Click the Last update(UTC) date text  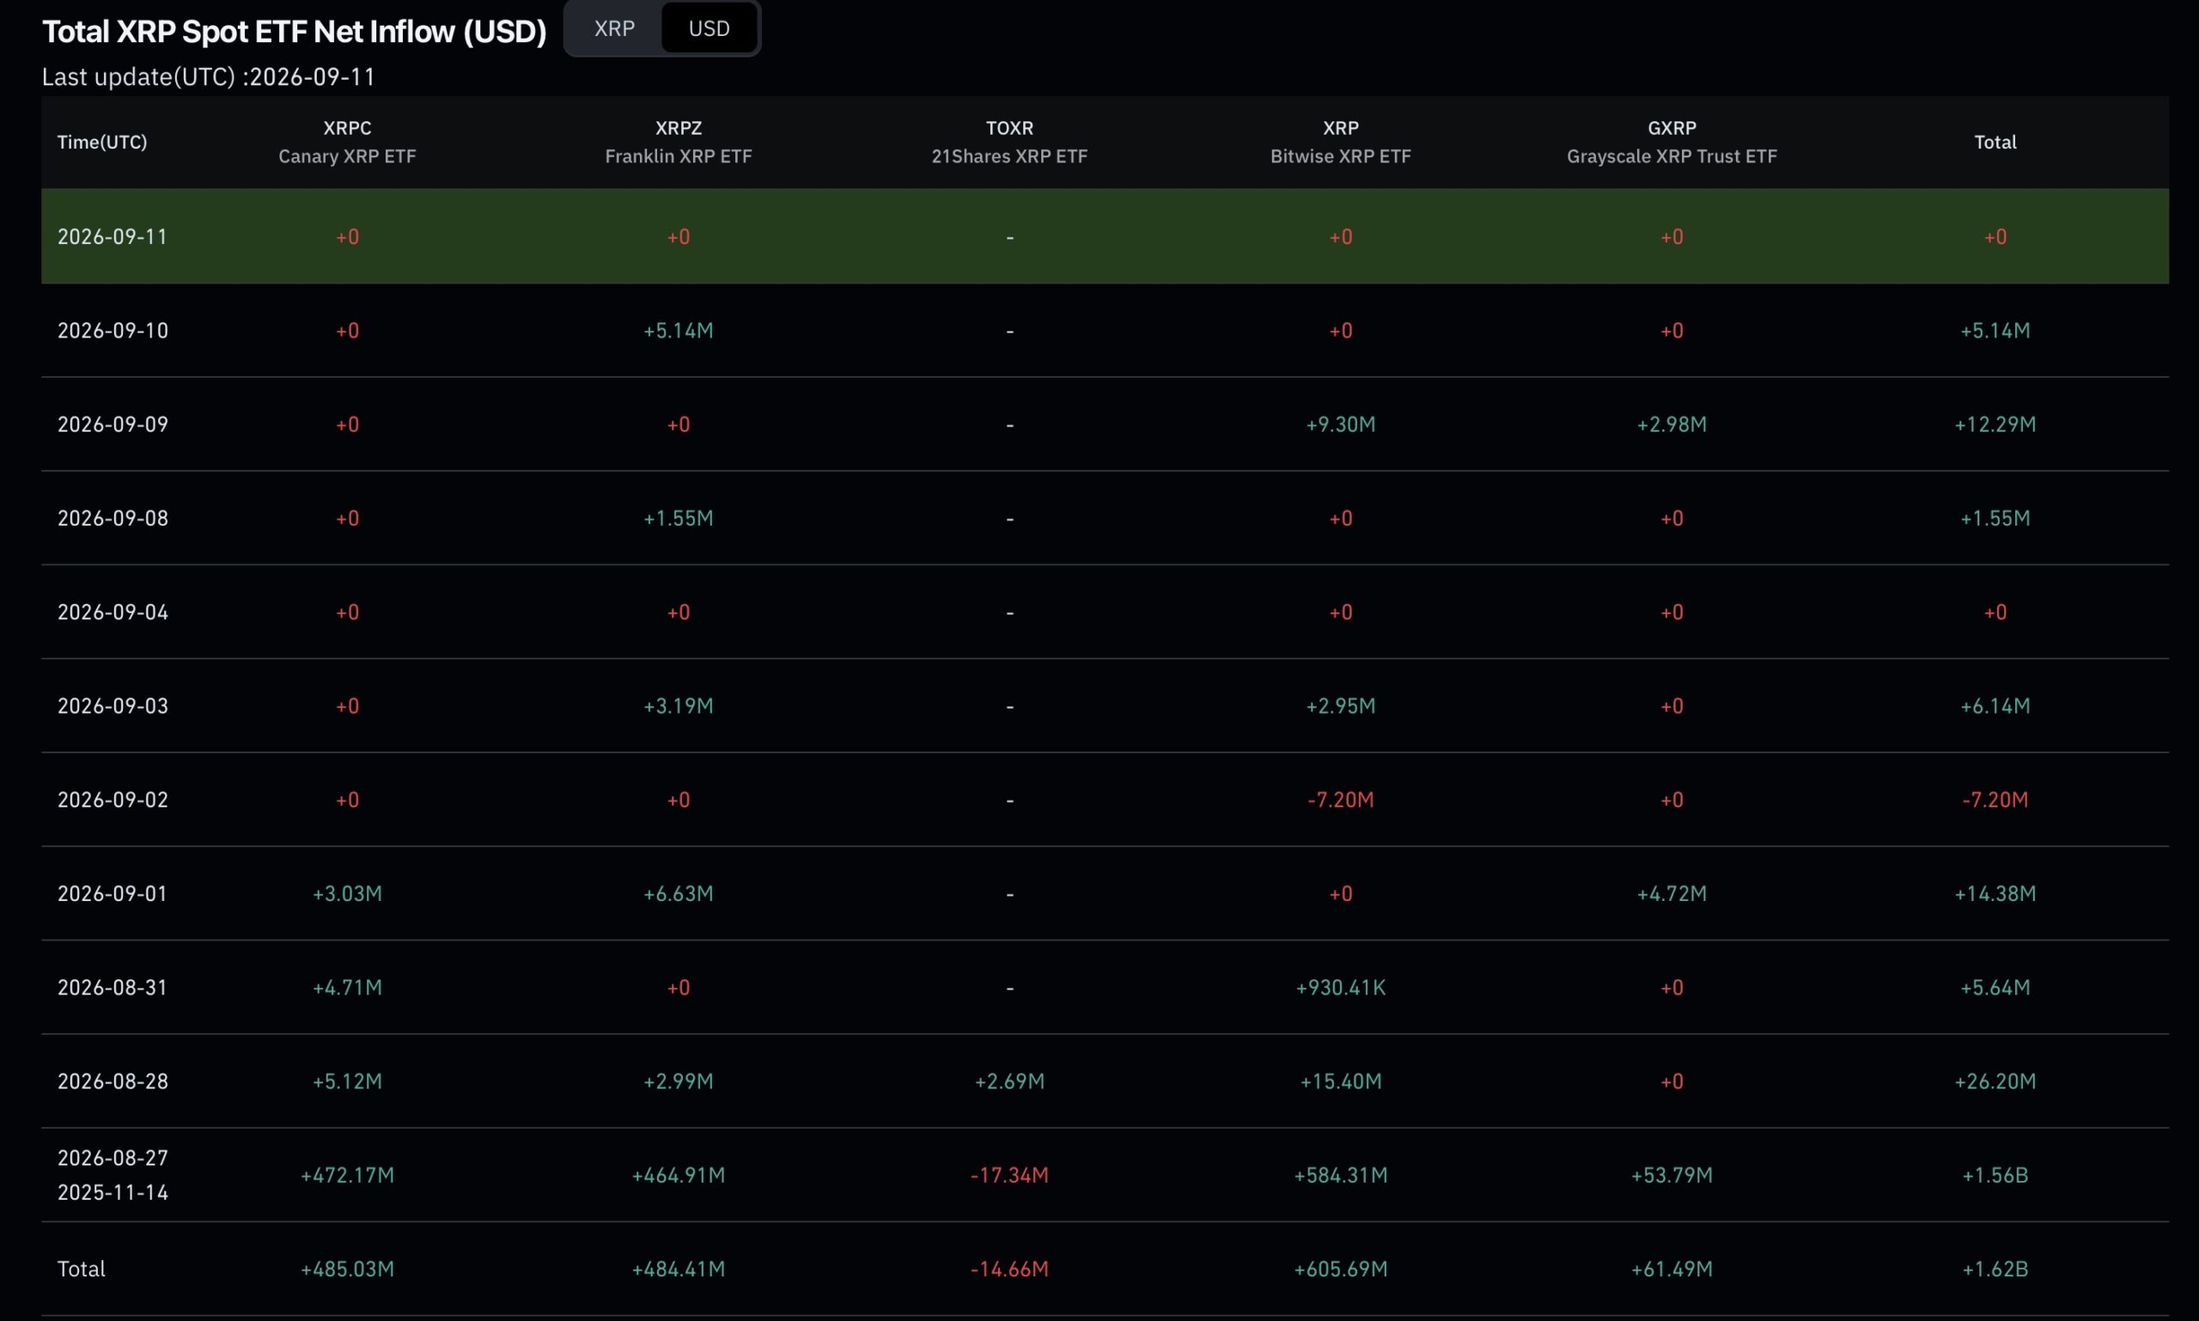click(x=209, y=76)
